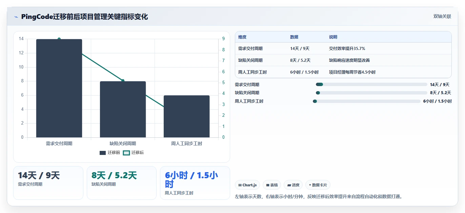Click the line point above 缺陷关闭周期 bar
Screen dimensions: 465x213
pyautogui.click(x=123, y=81)
